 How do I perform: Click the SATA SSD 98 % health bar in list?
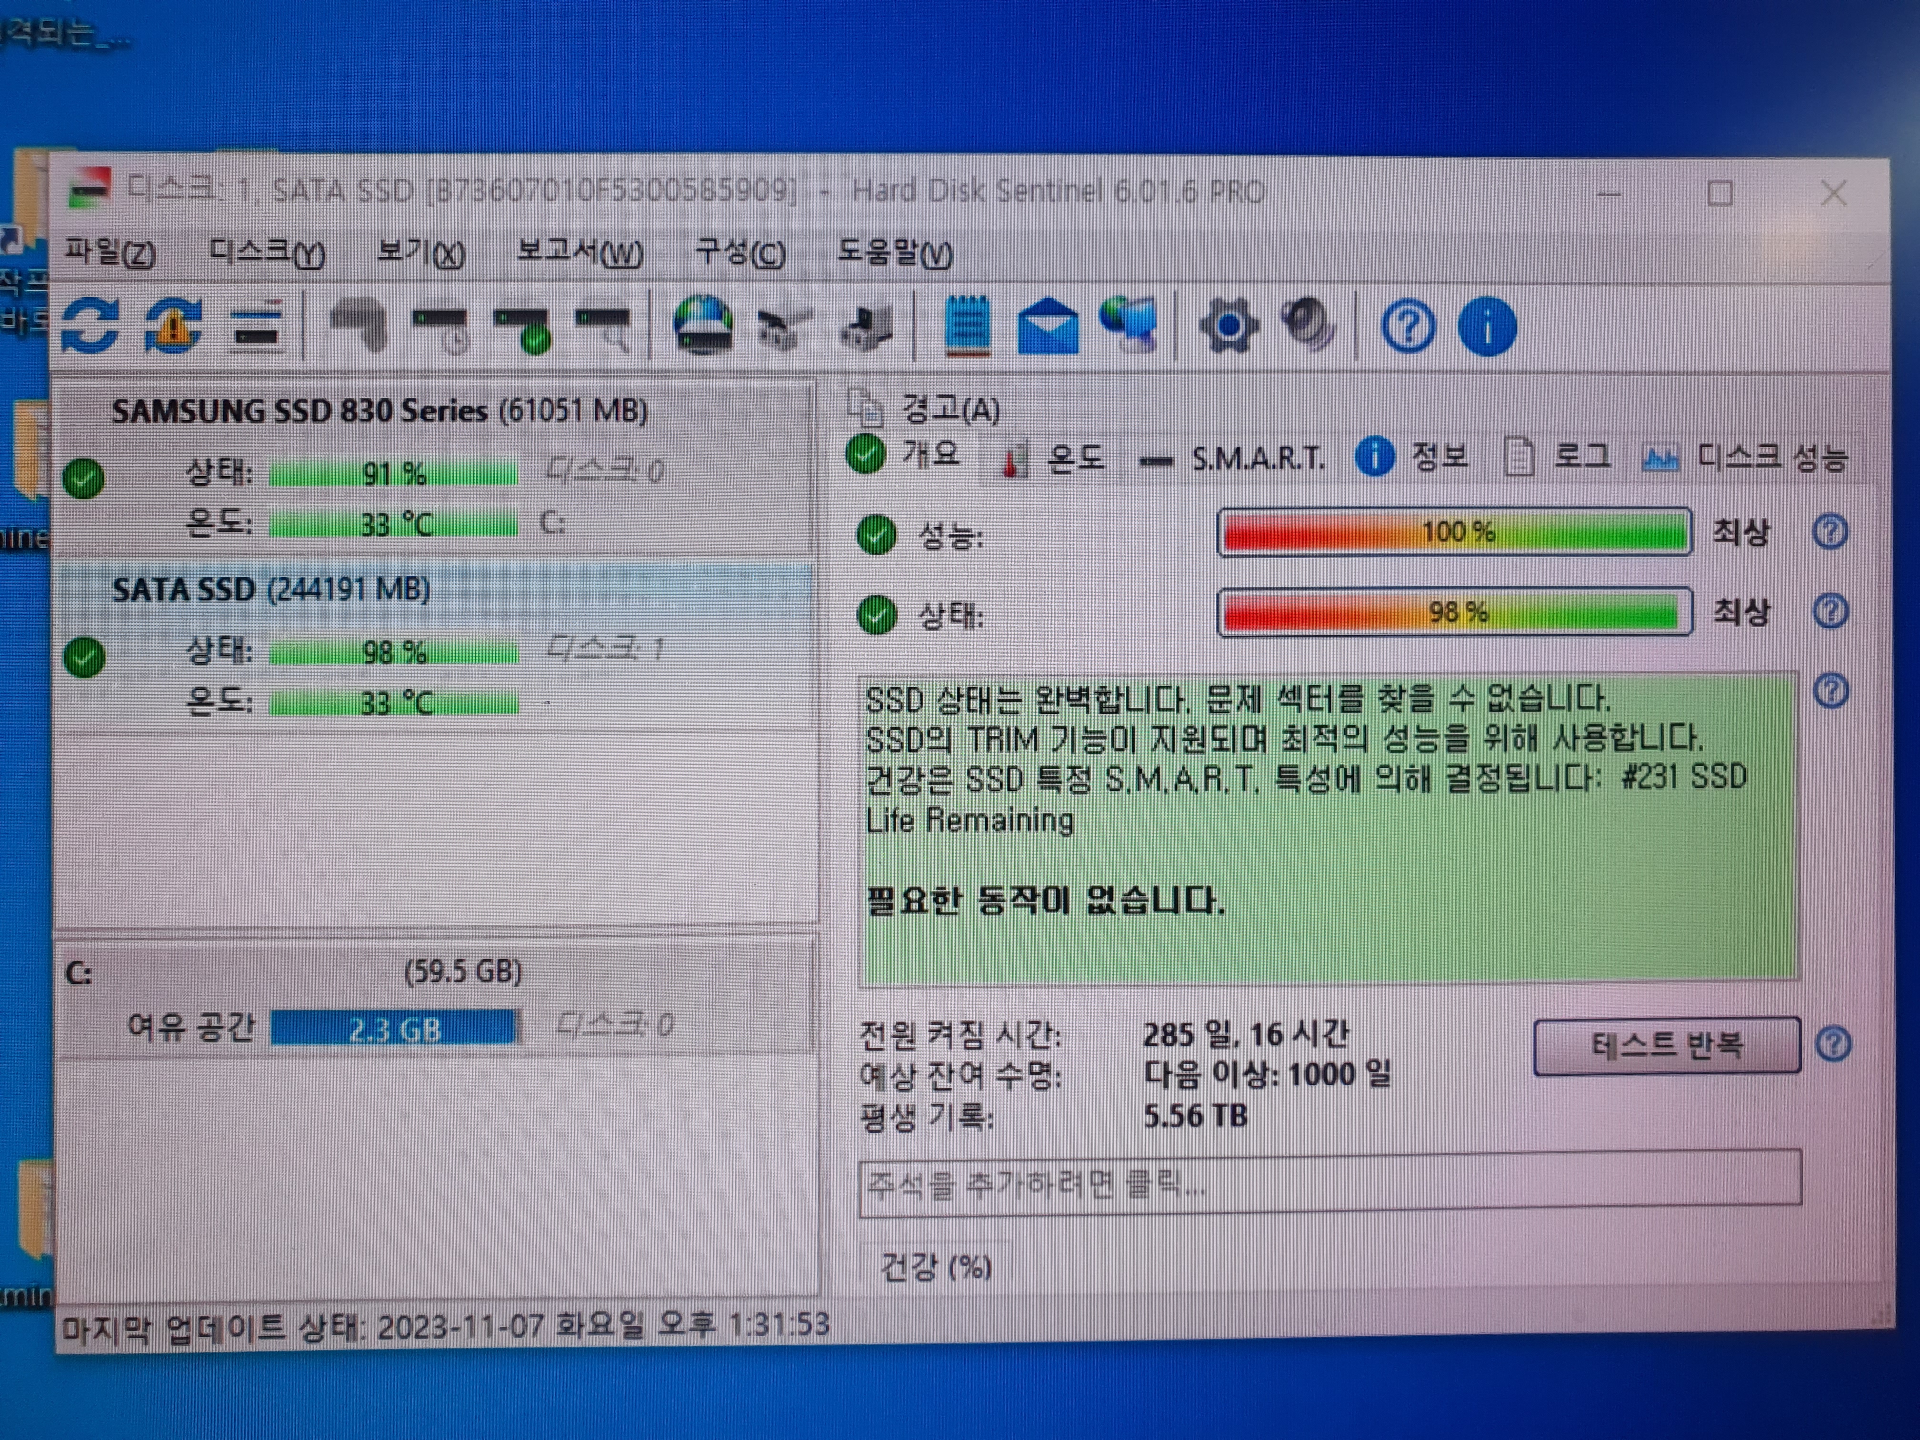pyautogui.click(x=393, y=651)
